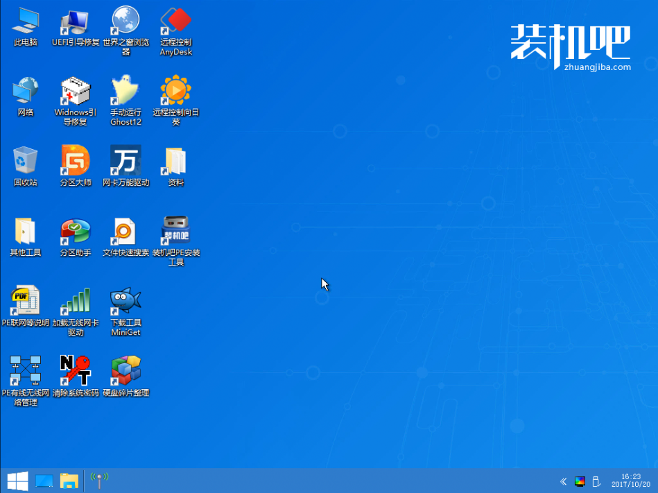Run 清除系统密码 password remover
Image resolution: width=658 pixels, height=493 pixels.
coord(75,370)
